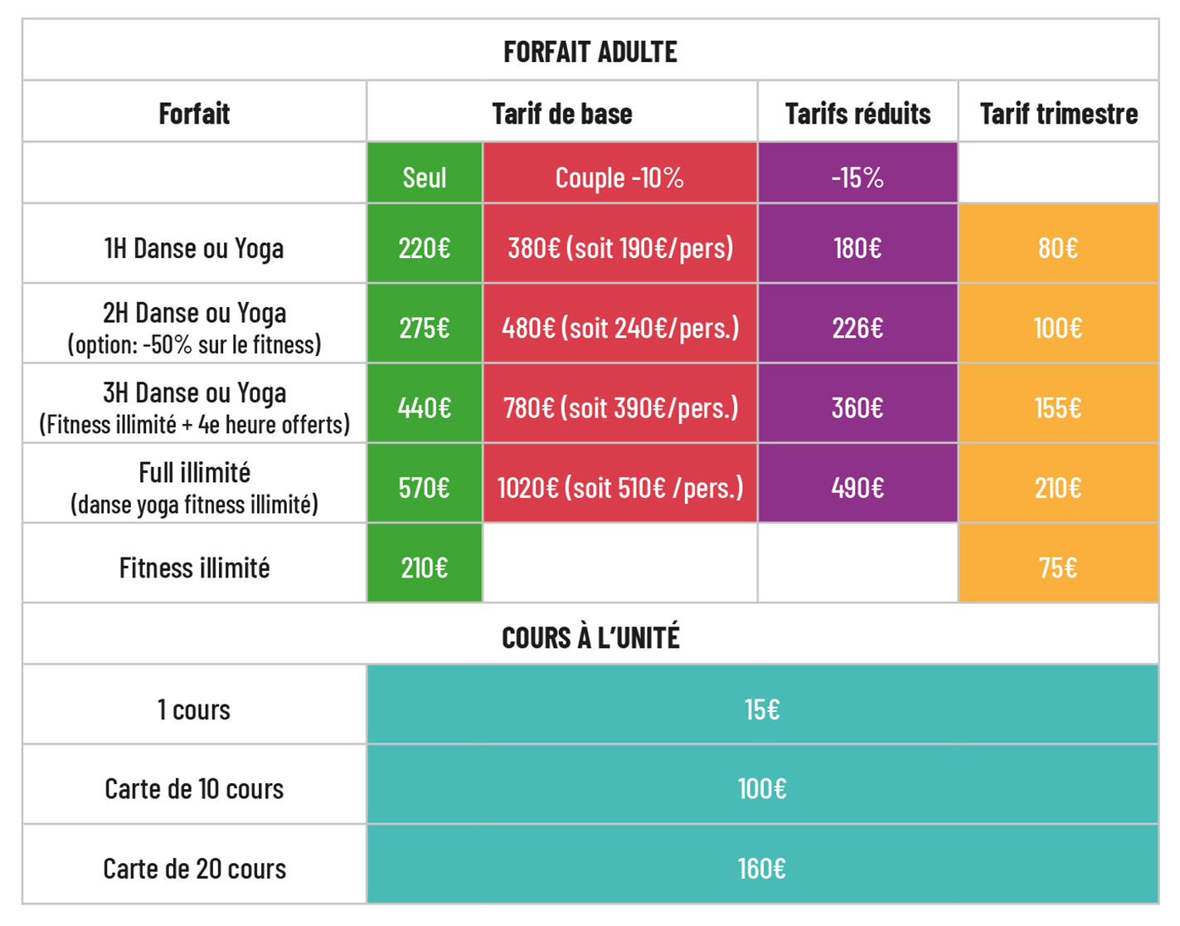Image resolution: width=1180 pixels, height=926 pixels.
Task: Click the Fitness illimité 210€ green cell
Action: (425, 568)
